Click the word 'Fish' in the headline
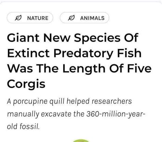162x142 pixels. [129, 53]
